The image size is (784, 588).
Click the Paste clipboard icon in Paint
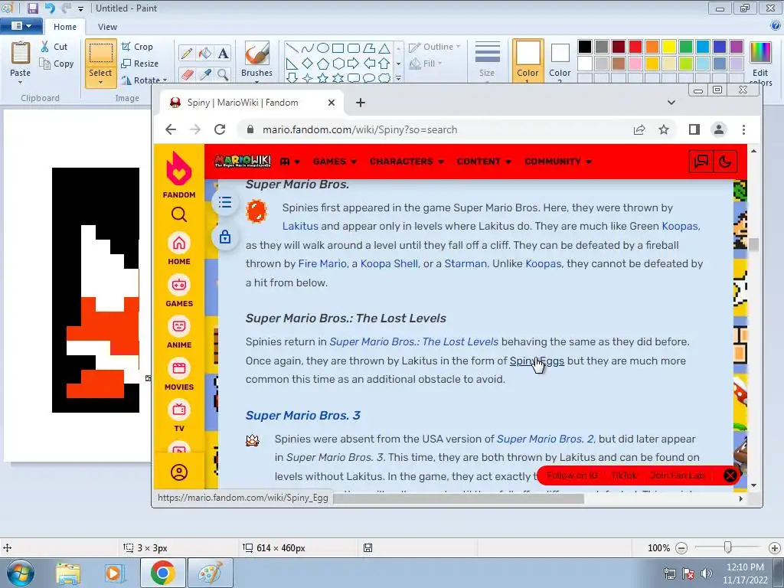pos(21,53)
